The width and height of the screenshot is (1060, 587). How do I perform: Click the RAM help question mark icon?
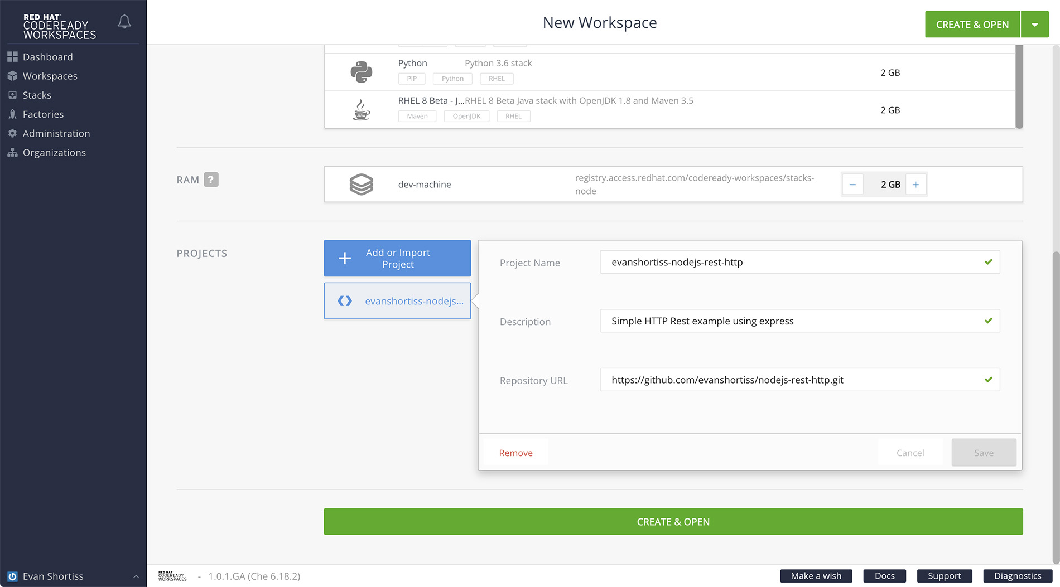[x=211, y=180]
